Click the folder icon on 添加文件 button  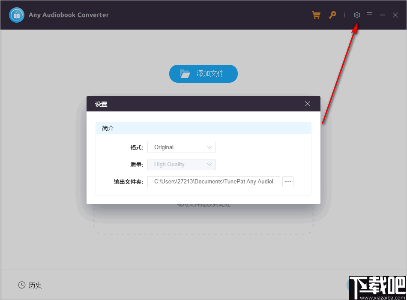(185, 73)
